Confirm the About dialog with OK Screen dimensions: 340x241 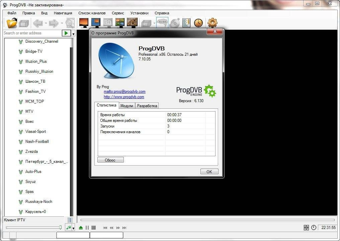(209, 172)
